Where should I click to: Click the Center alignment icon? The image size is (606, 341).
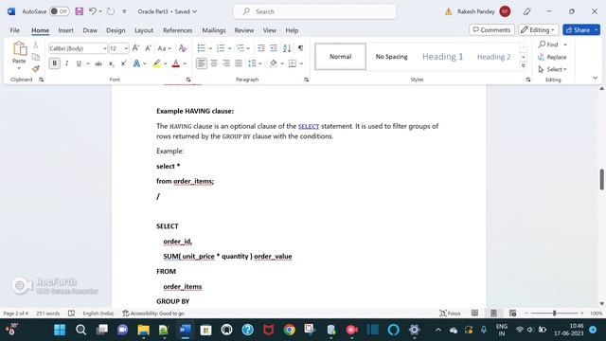pyautogui.click(x=214, y=63)
